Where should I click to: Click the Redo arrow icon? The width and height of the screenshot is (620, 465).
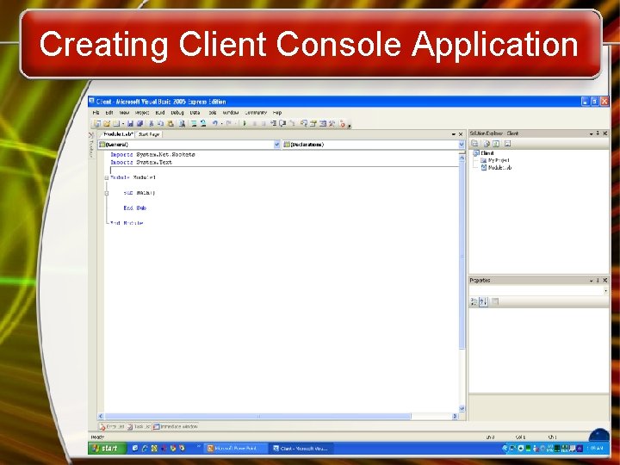[229, 124]
